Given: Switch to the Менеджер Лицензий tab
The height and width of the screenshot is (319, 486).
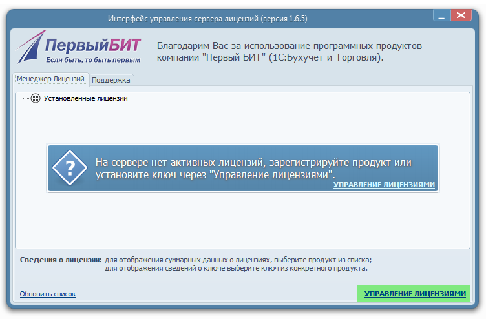Looking at the screenshot, I should point(51,79).
